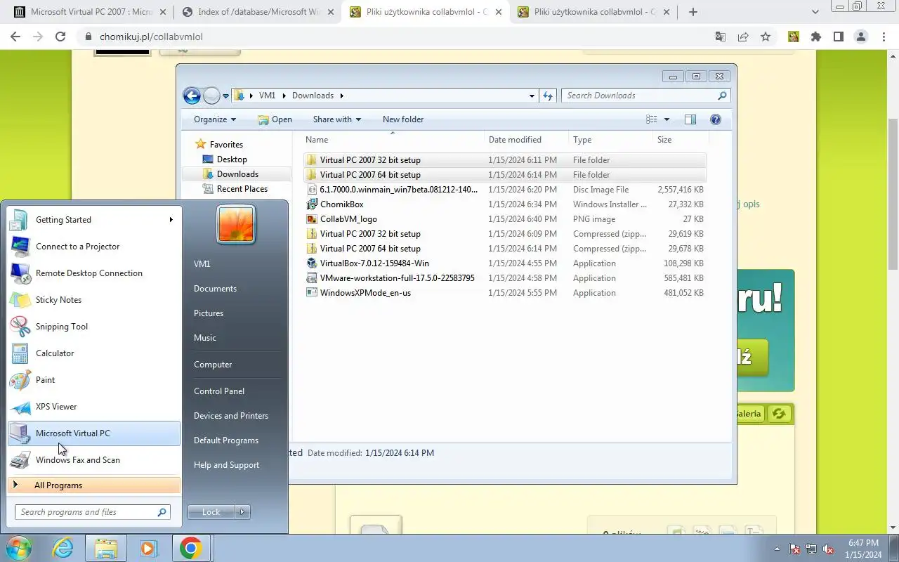899x562 pixels.
Task: Open Chrome tab search chevron
Action: coord(815,12)
